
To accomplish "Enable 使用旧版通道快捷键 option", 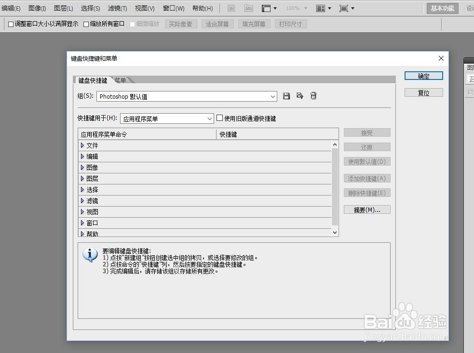I will (x=219, y=117).
